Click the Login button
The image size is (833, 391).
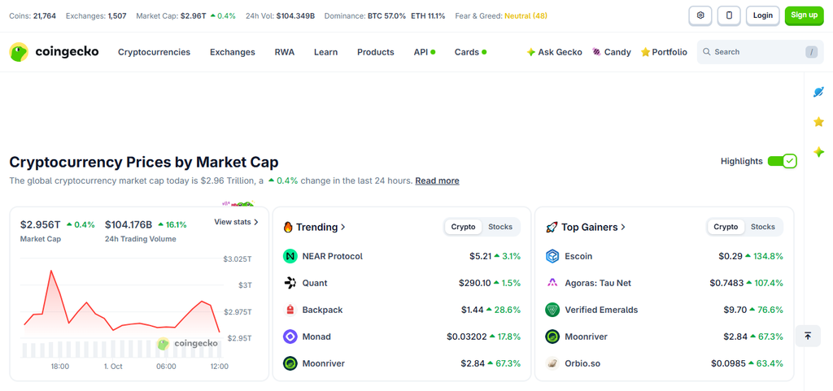[x=763, y=15]
